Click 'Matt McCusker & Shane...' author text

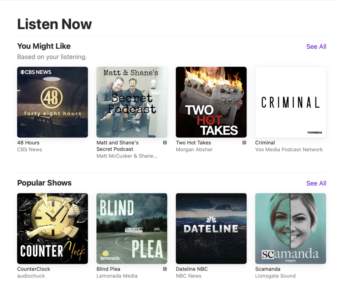click(x=127, y=156)
